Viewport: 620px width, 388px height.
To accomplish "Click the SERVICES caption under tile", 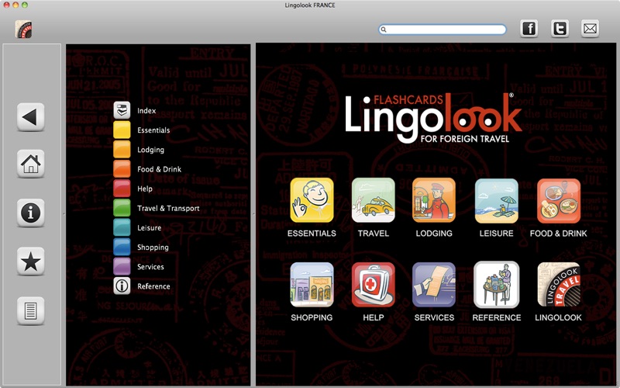I will coord(434,317).
